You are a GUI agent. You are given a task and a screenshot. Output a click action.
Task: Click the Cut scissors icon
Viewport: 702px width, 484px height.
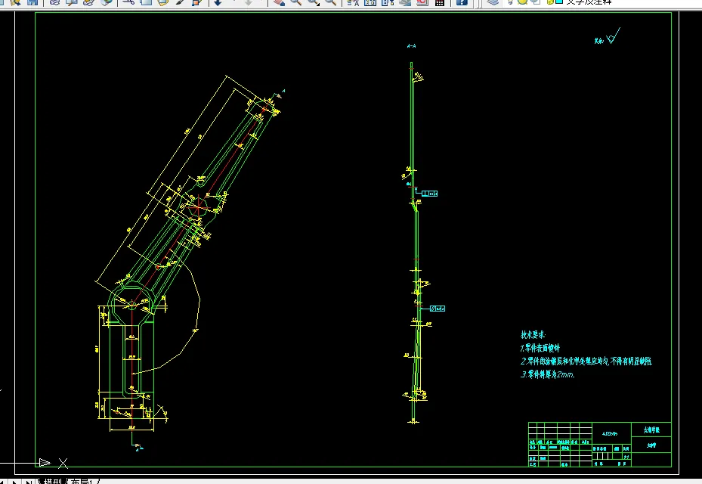tap(128, 2)
